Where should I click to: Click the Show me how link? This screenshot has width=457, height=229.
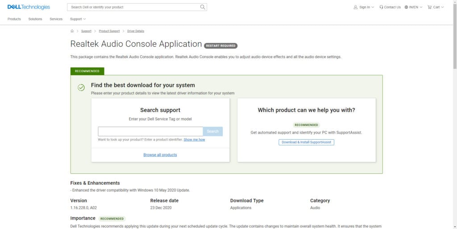[x=194, y=140]
